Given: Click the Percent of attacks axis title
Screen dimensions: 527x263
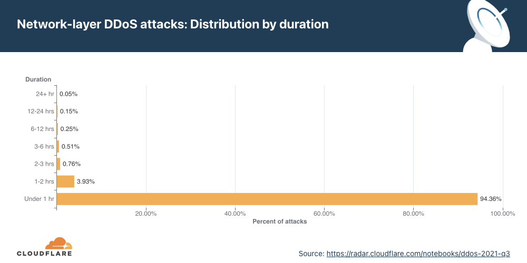Looking at the screenshot, I should pos(280,221).
